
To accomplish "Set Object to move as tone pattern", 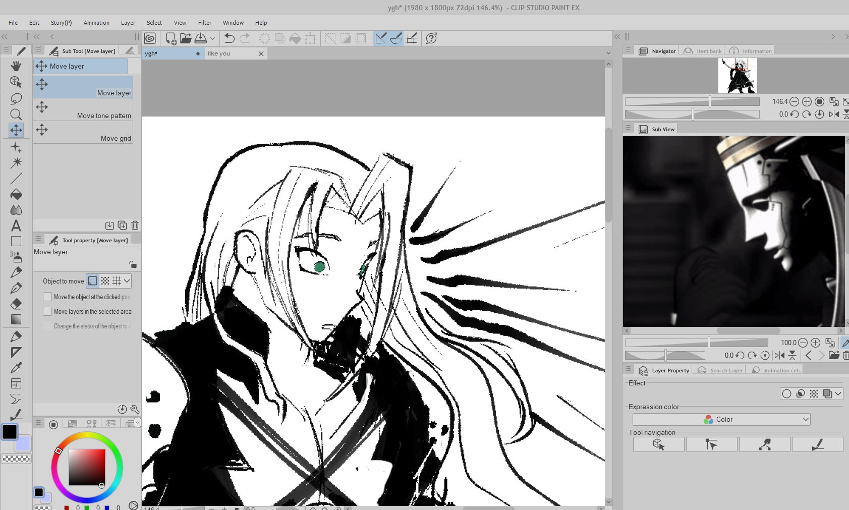I will click(105, 281).
